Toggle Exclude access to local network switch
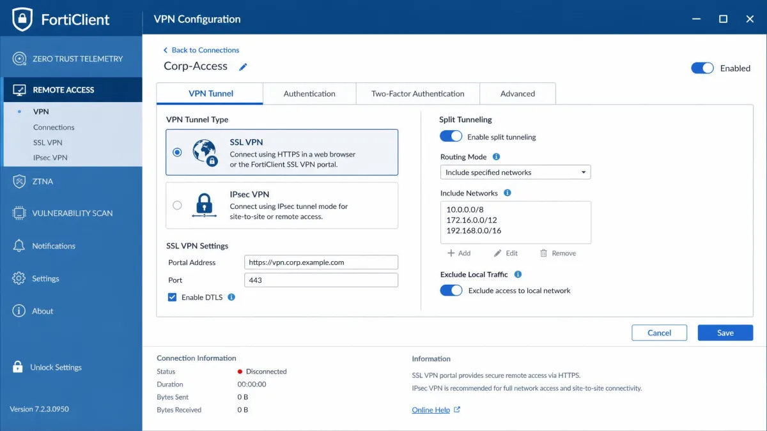This screenshot has height=431, width=767. (x=451, y=290)
